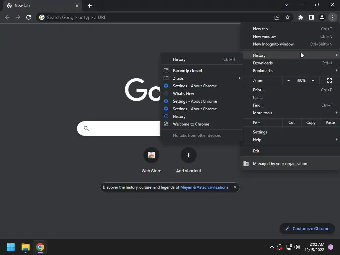Screen dimensions: 340x255
Task: Choose Find... from the menu
Action: pos(290,105)
